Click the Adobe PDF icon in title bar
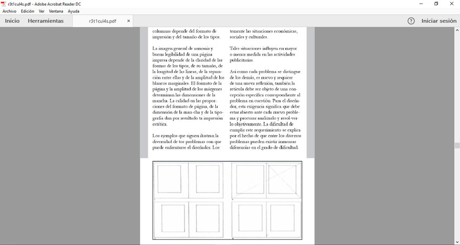This screenshot has width=460, height=245. point(4,4)
